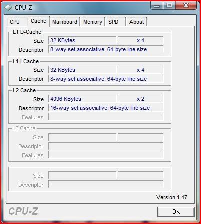Click L2 Cache size 4096 KBytes field

[x=82, y=99]
